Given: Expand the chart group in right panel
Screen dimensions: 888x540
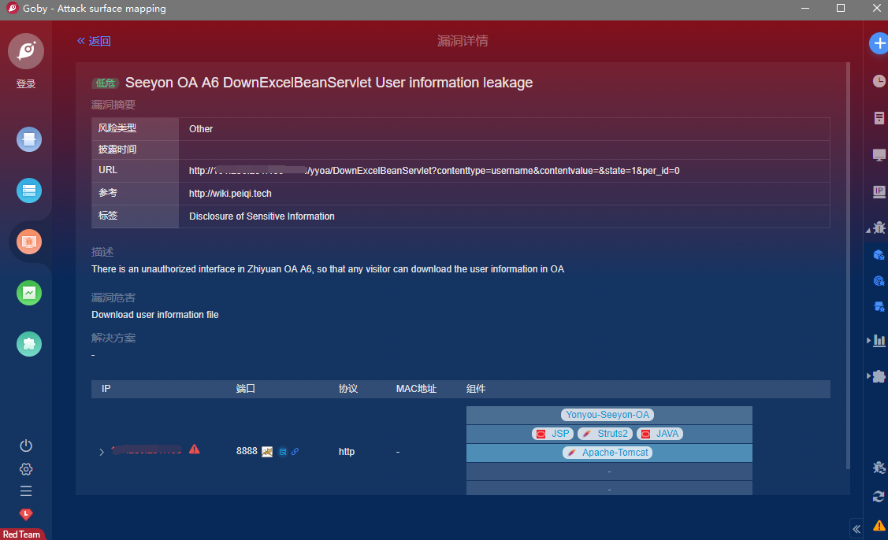Looking at the screenshot, I should 877,340.
